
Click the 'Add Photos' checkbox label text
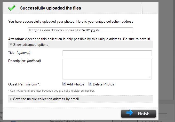click(x=76, y=84)
